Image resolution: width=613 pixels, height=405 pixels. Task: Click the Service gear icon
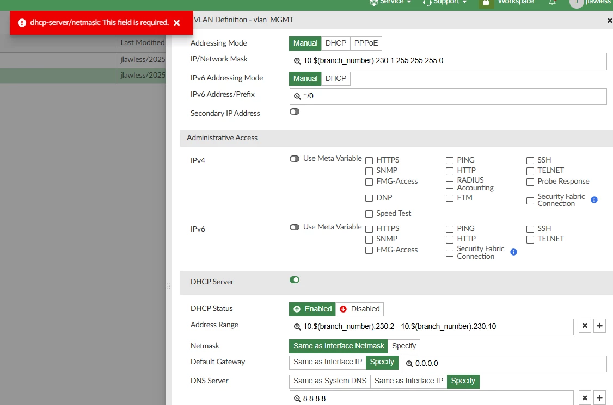click(x=374, y=2)
